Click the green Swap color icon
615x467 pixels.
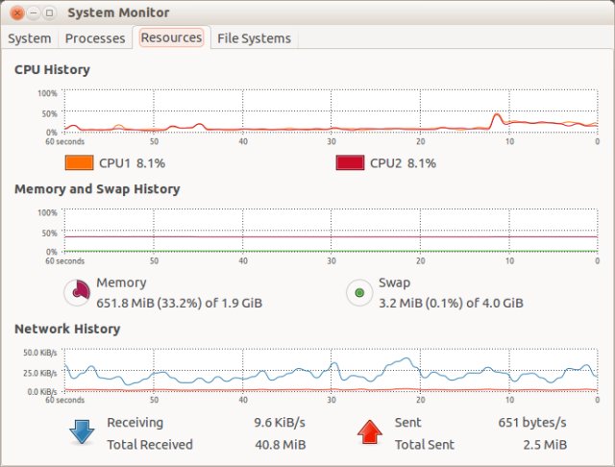tap(358, 292)
